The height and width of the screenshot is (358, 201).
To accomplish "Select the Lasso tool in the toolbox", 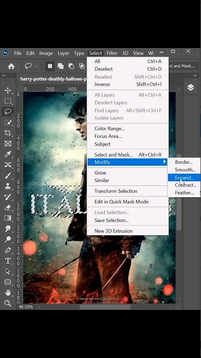I will click(x=8, y=112).
